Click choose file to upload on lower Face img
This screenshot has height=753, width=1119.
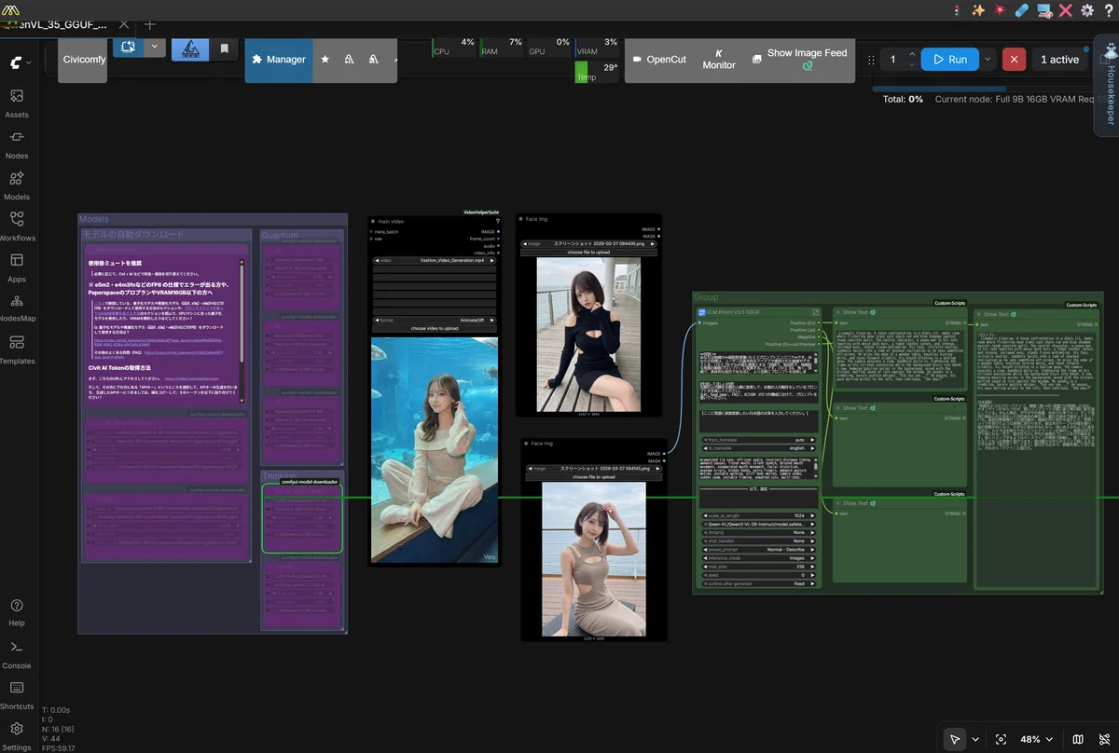tap(593, 476)
